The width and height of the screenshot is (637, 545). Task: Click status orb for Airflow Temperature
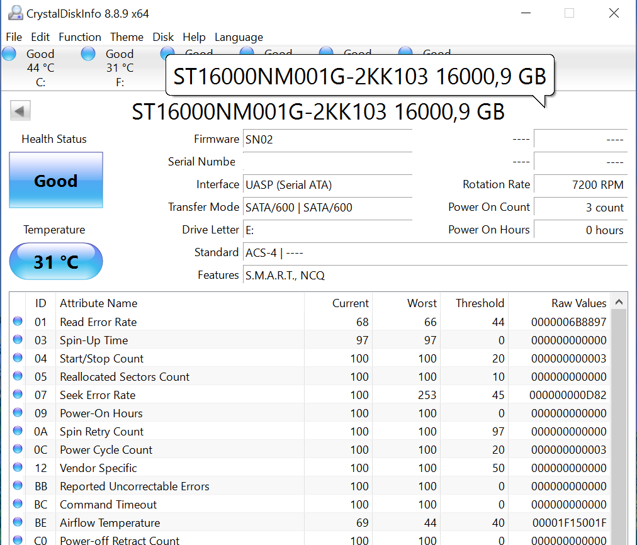click(18, 522)
